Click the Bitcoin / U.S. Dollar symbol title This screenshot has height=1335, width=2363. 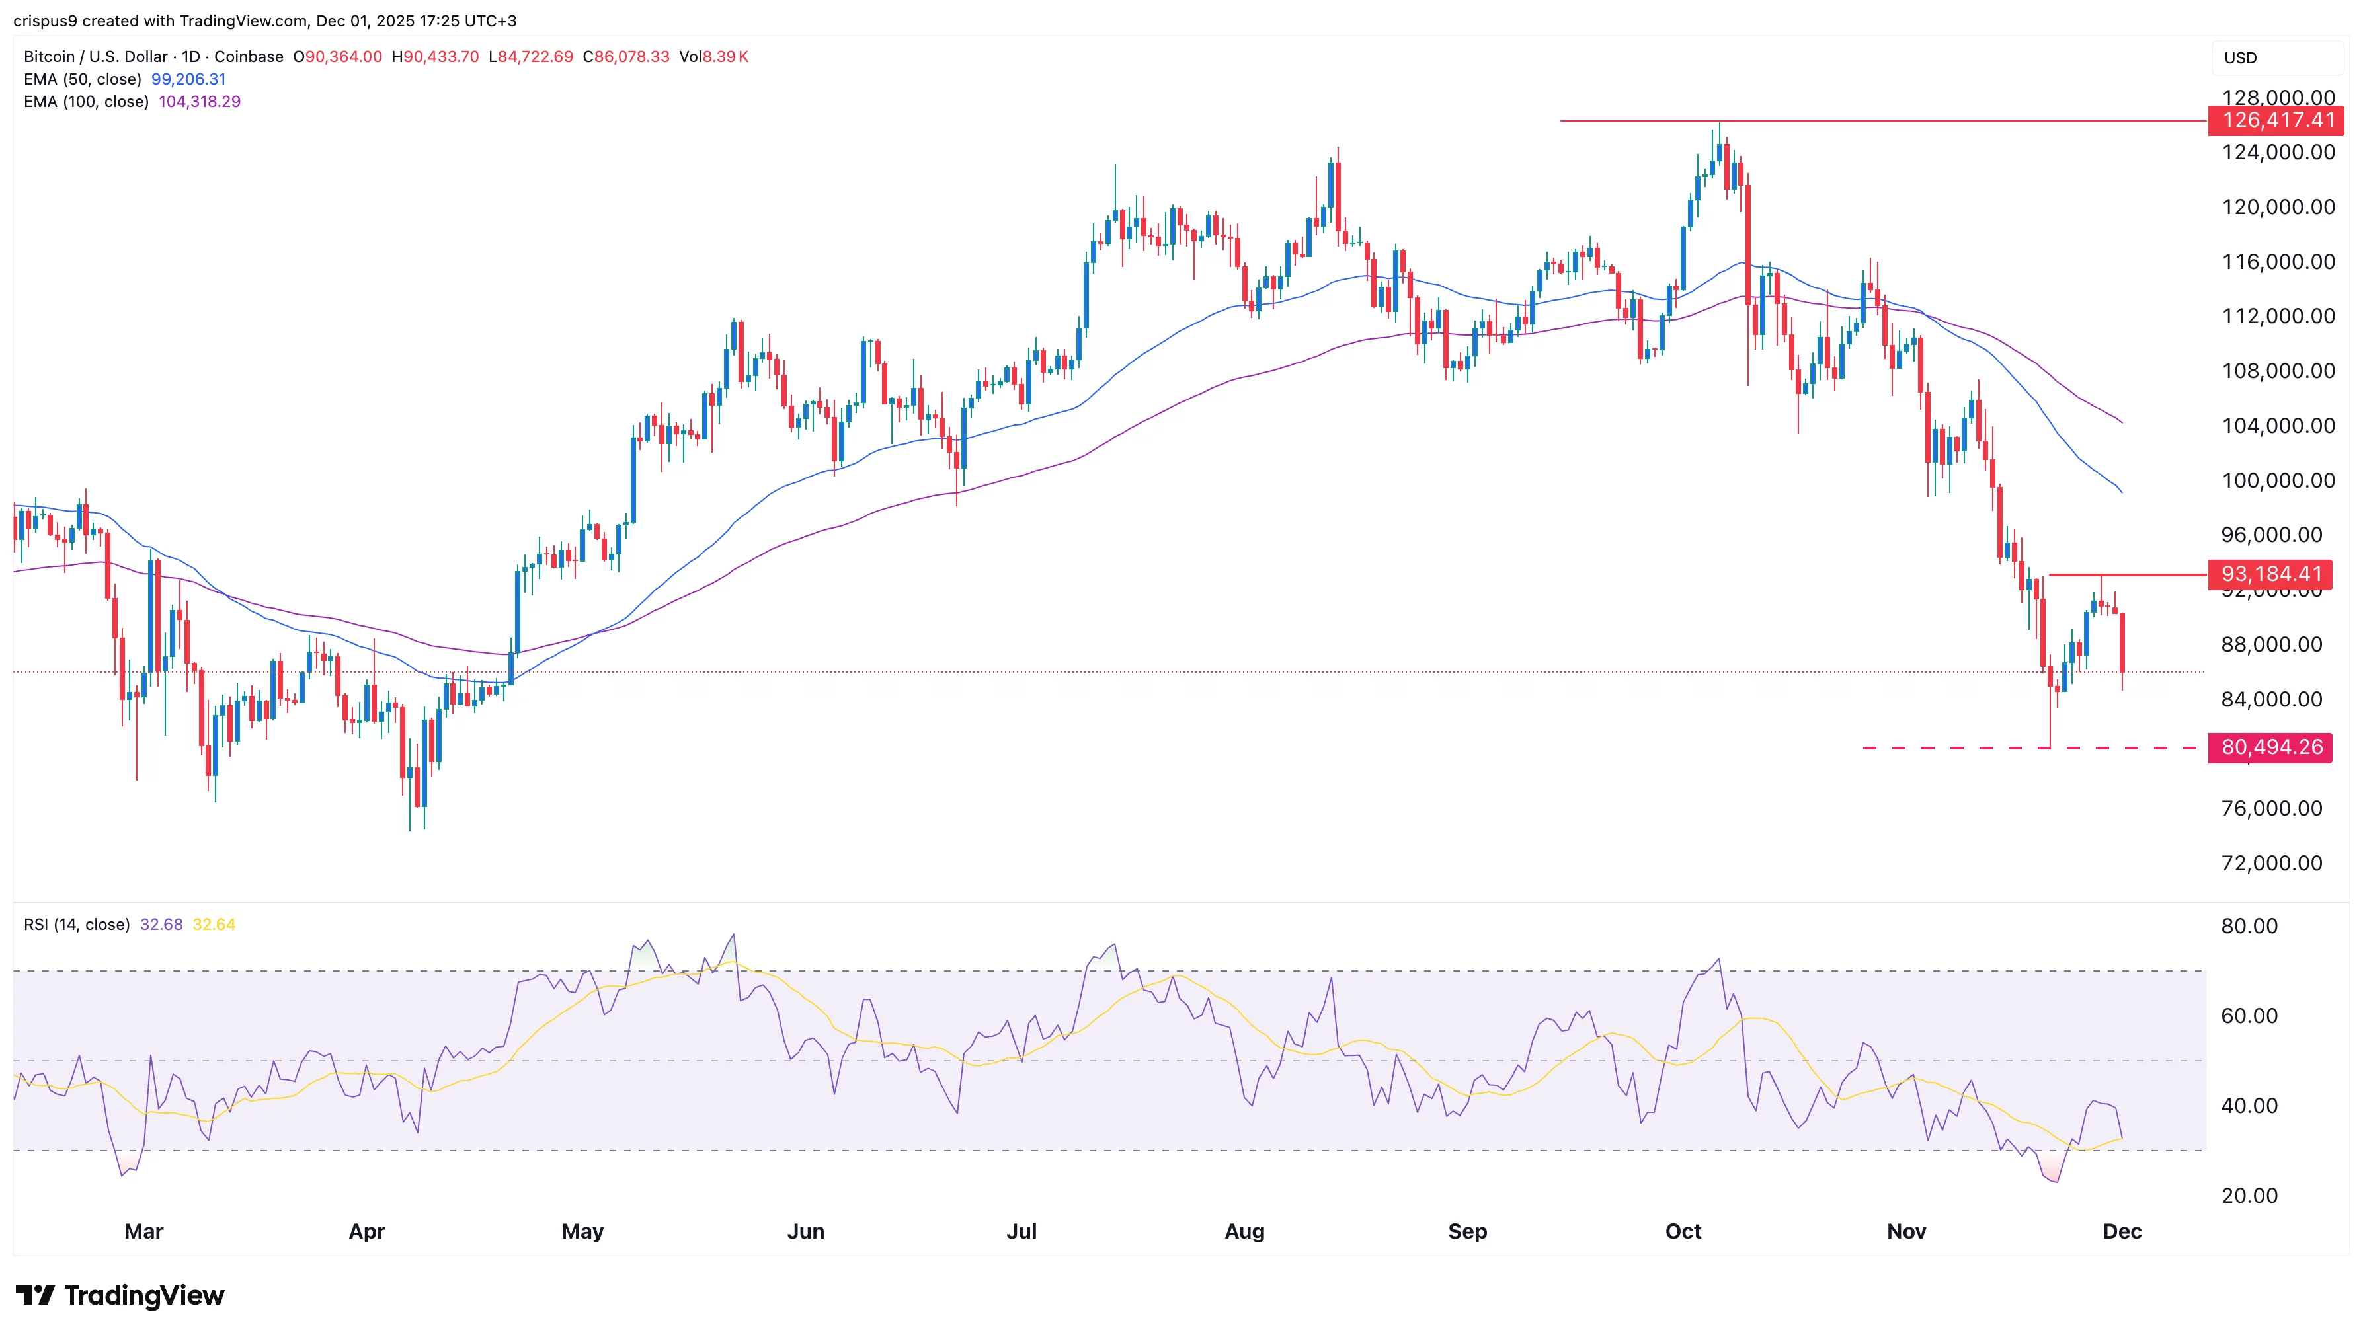(95, 57)
